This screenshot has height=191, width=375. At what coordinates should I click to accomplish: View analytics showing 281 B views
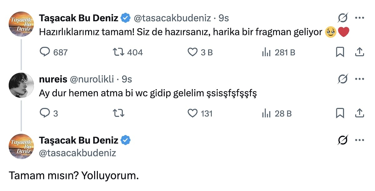tap(266, 52)
